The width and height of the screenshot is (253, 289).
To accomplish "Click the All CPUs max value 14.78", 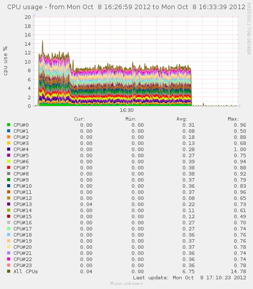I will 238,272.
